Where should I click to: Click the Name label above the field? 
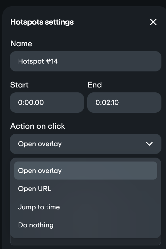tap(21, 44)
